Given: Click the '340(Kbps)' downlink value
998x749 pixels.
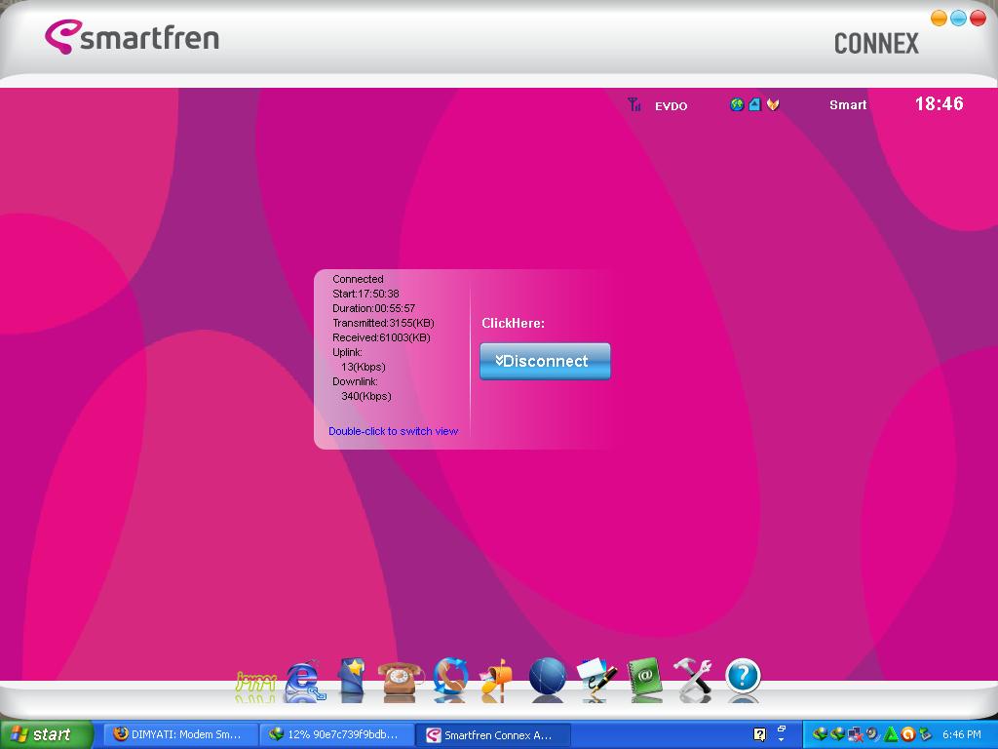Looking at the screenshot, I should click(x=366, y=396).
